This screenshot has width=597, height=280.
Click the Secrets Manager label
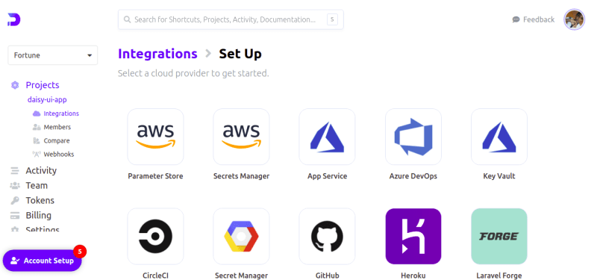click(x=241, y=176)
